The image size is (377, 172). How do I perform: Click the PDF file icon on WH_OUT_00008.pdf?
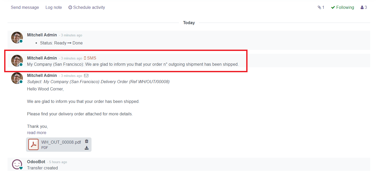click(34, 144)
